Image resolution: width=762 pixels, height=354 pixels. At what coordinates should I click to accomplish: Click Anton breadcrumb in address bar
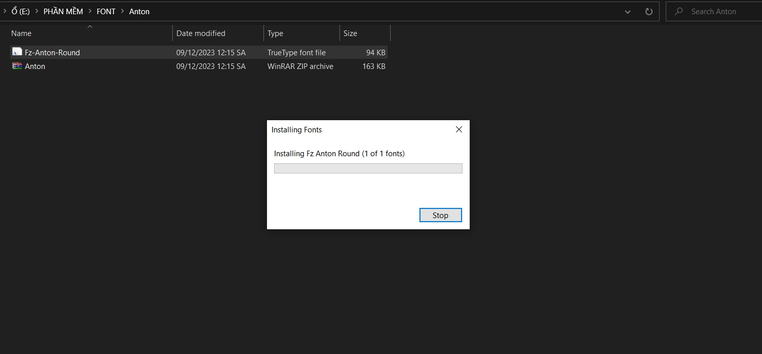[x=139, y=11]
